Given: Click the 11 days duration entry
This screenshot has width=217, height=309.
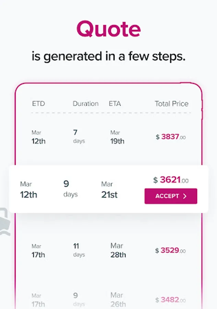Looking at the screenshot, I should click(x=79, y=250).
